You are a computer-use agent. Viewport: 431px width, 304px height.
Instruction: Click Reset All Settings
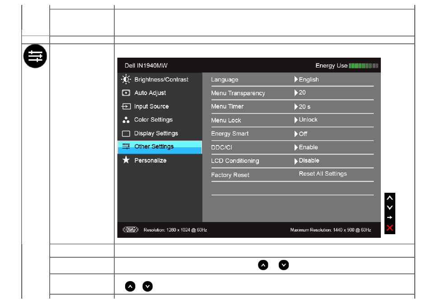[323, 174]
